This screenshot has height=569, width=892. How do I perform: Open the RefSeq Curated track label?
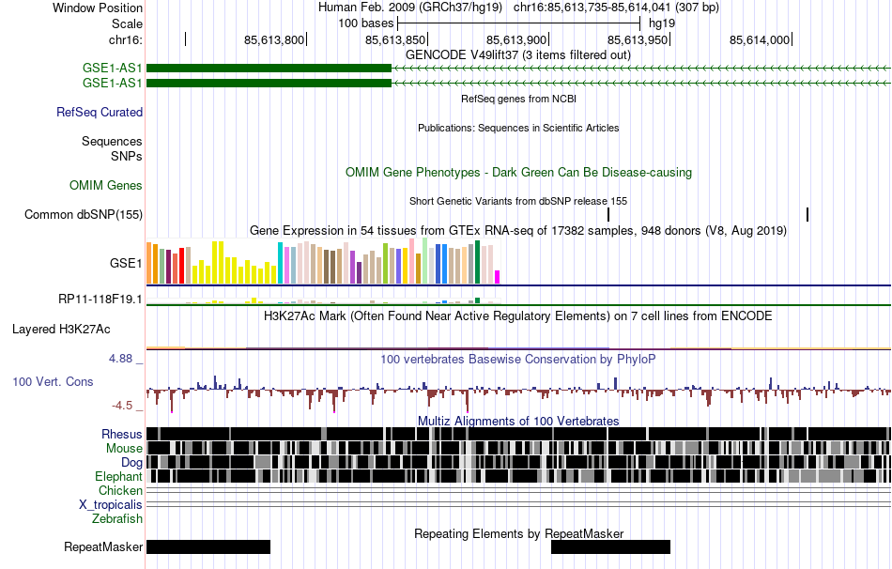[100, 112]
